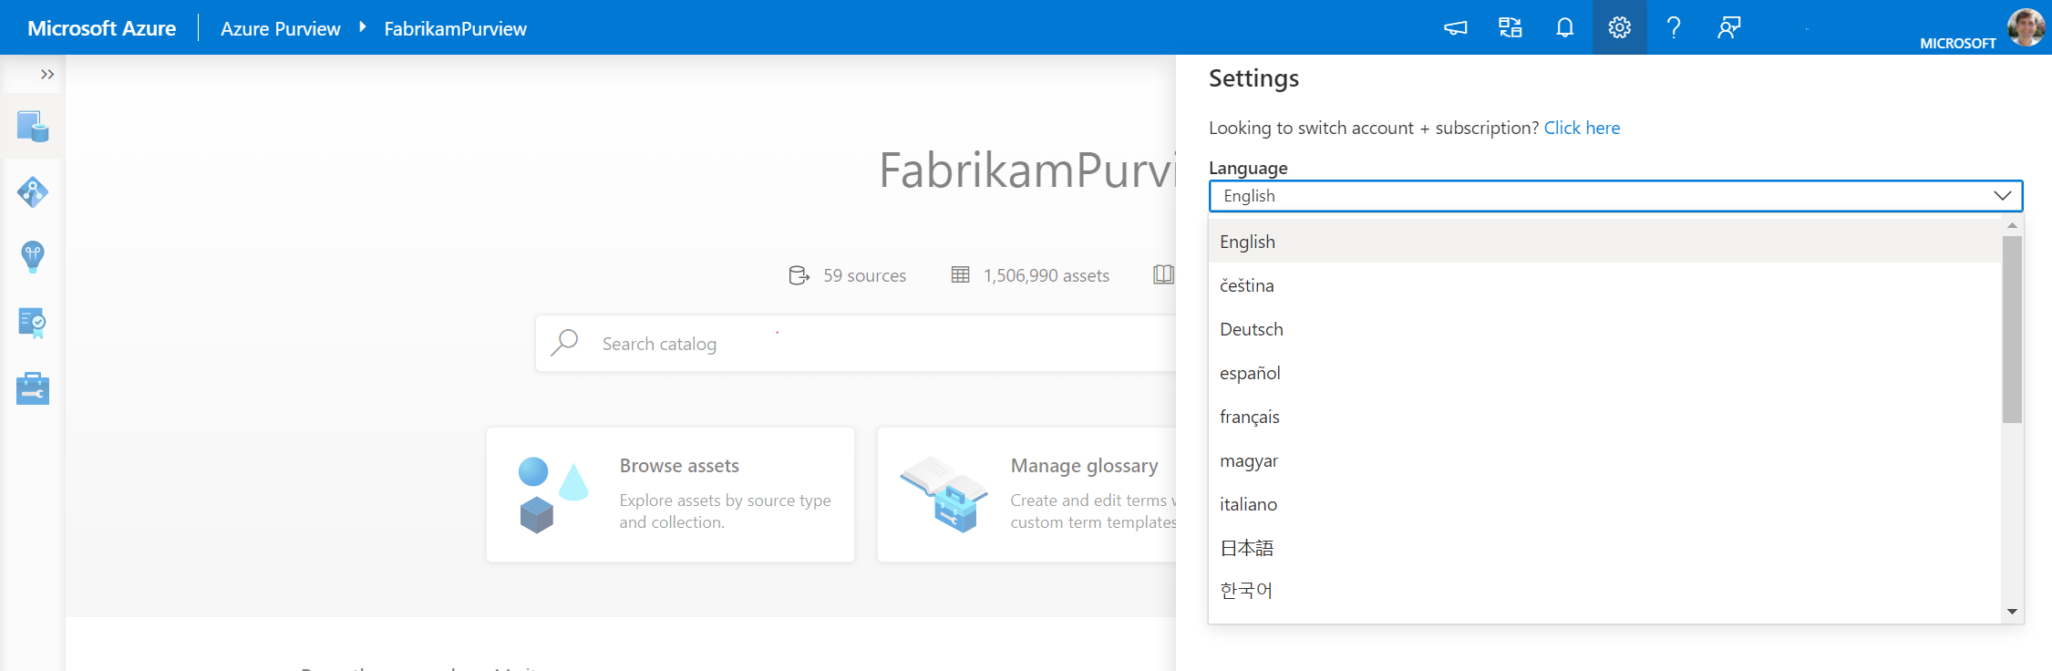Select Deutsch in the language list

click(1604, 329)
